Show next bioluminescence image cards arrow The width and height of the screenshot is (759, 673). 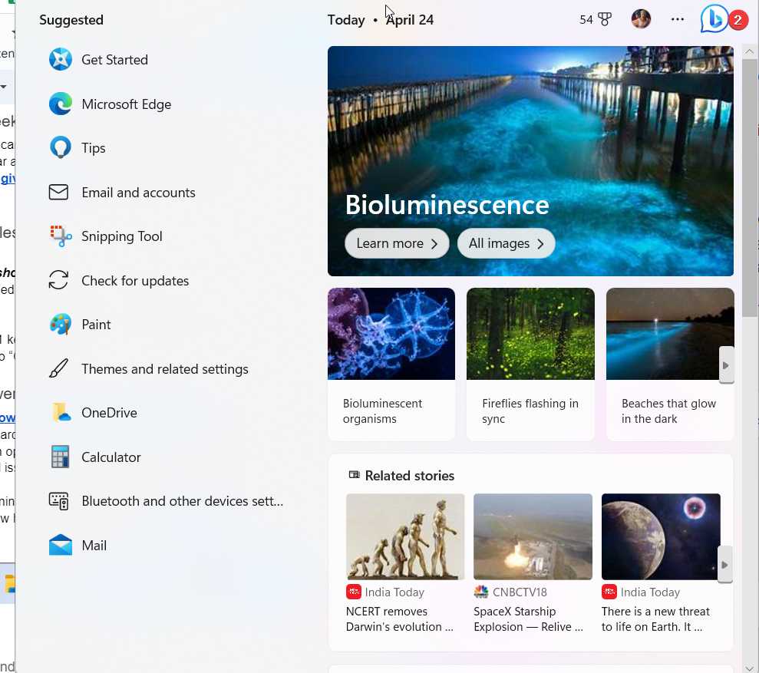(x=726, y=365)
